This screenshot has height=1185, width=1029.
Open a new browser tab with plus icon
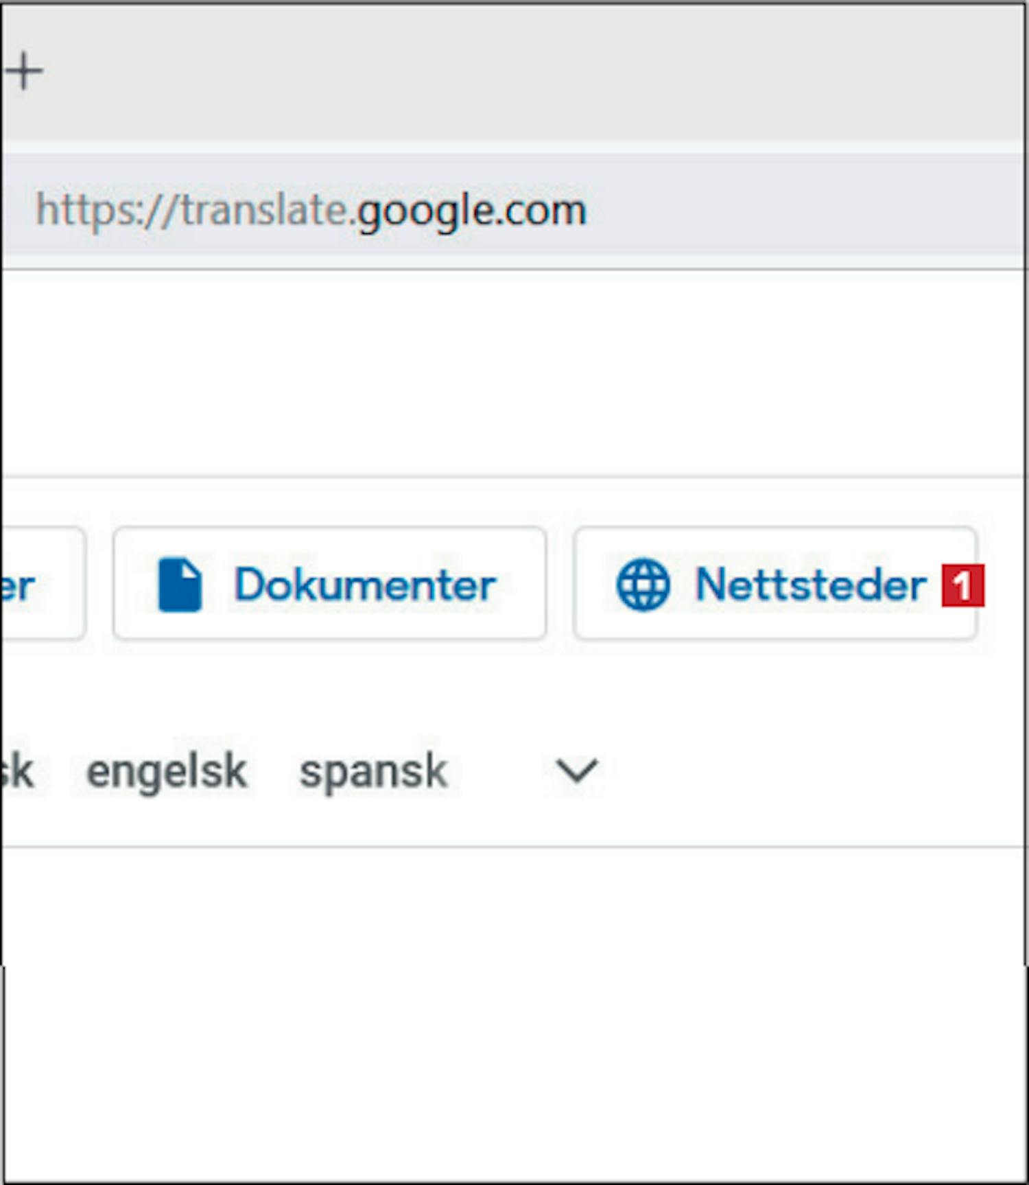click(25, 71)
